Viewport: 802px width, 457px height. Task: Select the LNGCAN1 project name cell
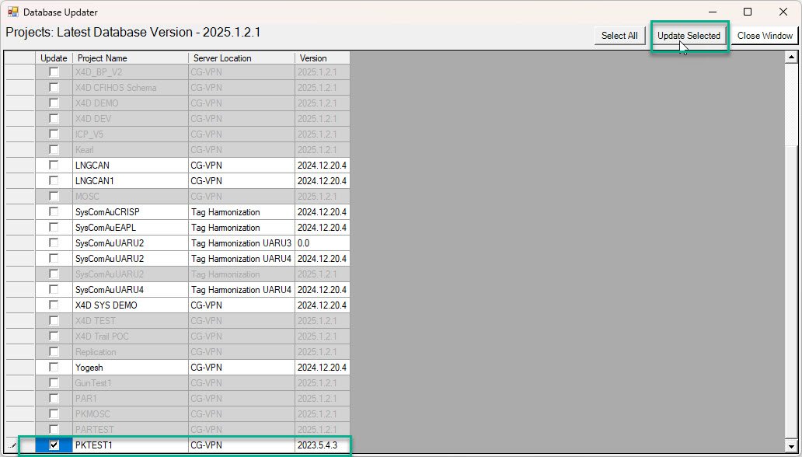point(130,181)
